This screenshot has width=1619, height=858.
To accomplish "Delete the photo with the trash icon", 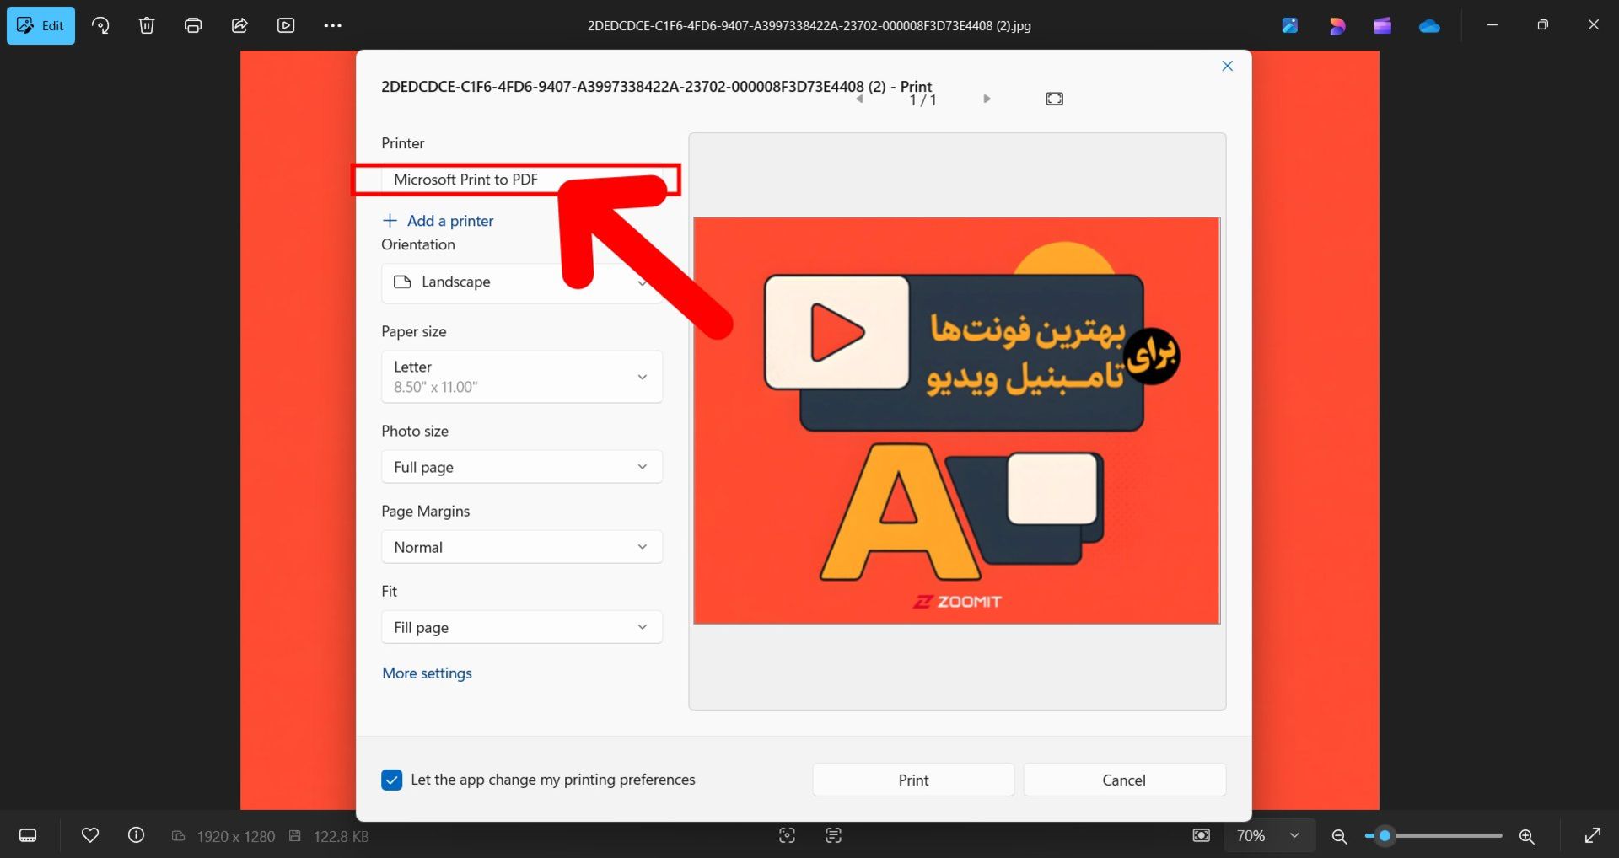I will [x=147, y=25].
